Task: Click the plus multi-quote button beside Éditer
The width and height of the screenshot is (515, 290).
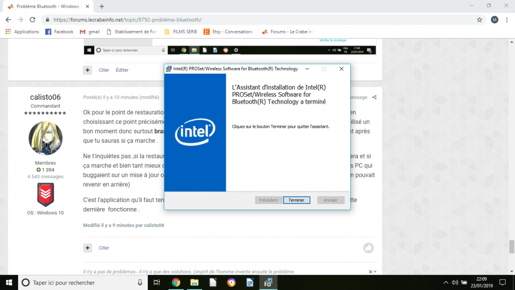Action: pyautogui.click(x=88, y=70)
